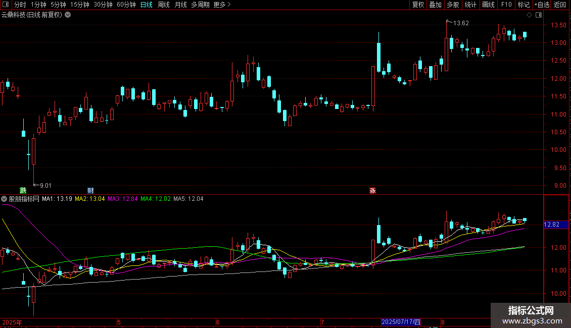This screenshot has width=571, height=328.
Task: Click the 标记 mark button
Action: 524,5
